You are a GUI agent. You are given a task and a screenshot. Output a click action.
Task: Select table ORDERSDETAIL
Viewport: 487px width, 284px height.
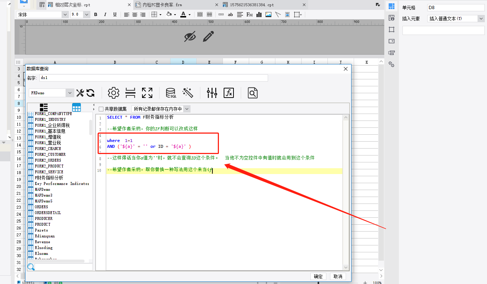click(48, 213)
